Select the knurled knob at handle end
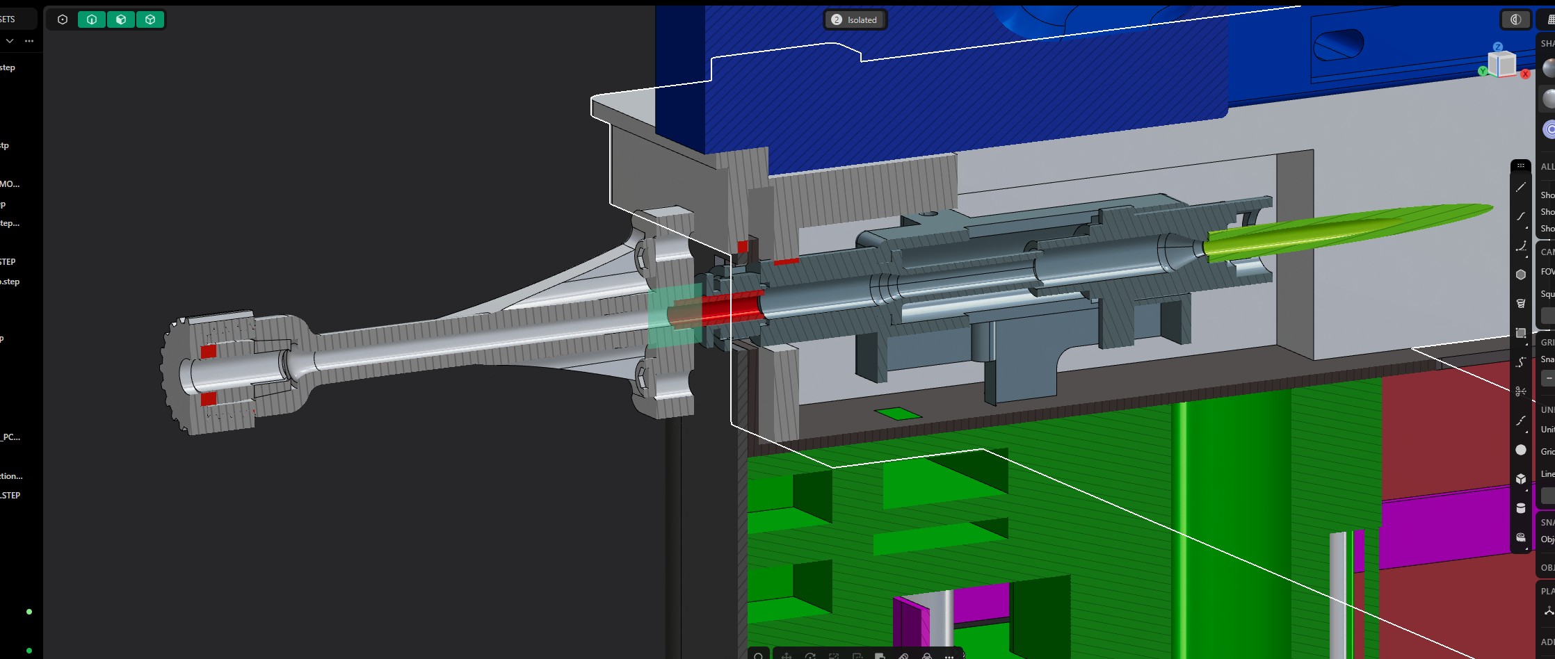The image size is (1555, 659). [209, 373]
